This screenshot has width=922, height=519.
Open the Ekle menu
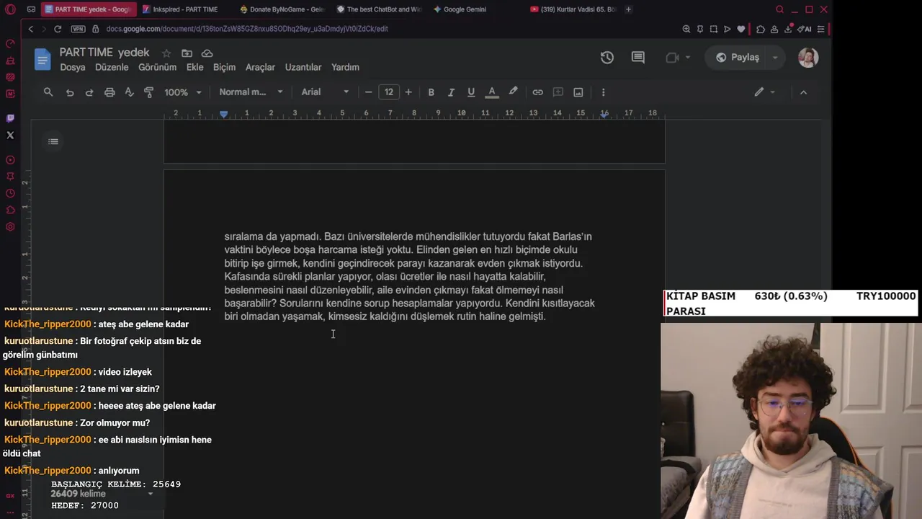[x=195, y=67]
